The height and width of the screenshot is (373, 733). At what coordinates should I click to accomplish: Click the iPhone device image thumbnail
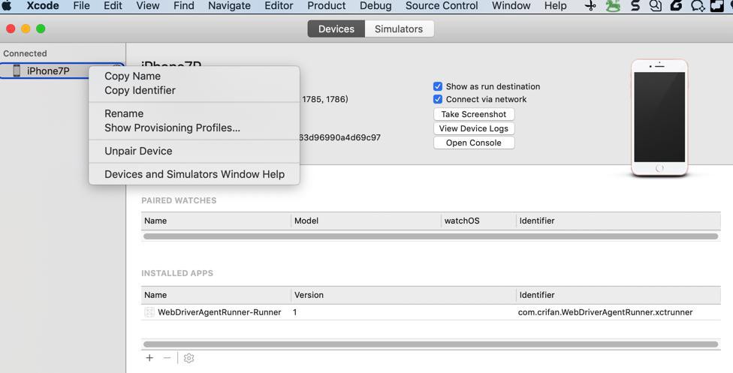[x=659, y=118]
